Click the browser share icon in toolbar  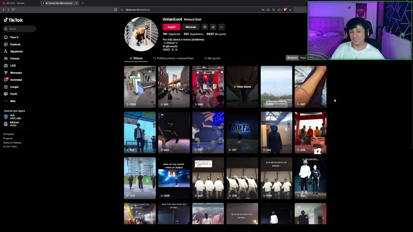[279, 10]
